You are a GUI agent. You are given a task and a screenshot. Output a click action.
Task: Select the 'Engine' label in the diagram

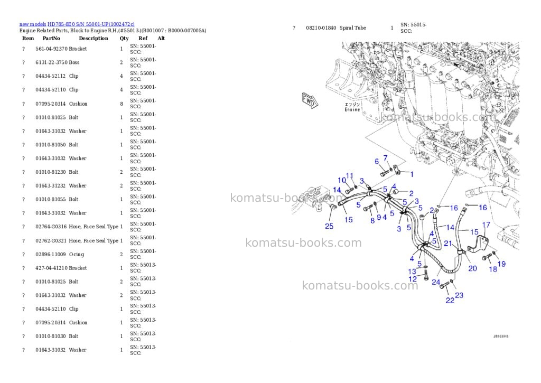click(x=352, y=109)
